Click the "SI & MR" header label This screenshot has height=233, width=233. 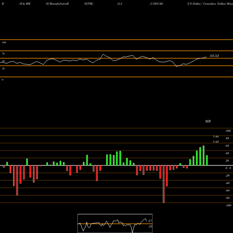25,4
